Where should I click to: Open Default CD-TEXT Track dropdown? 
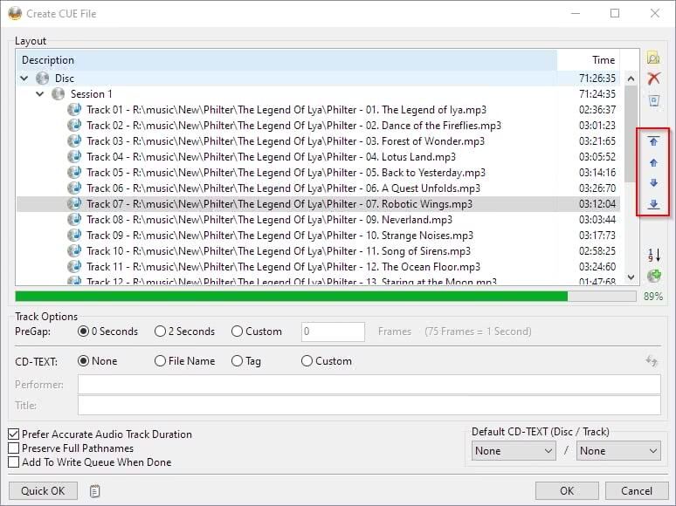(x=618, y=451)
